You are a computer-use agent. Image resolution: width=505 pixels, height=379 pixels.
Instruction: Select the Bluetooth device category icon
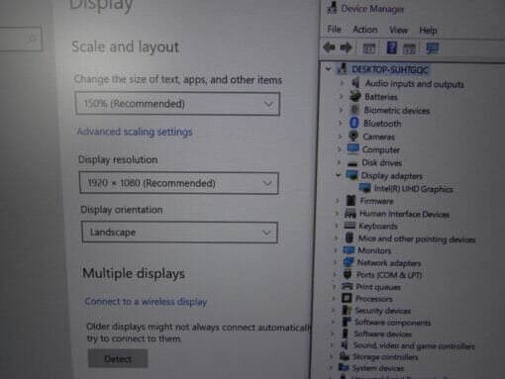click(354, 123)
